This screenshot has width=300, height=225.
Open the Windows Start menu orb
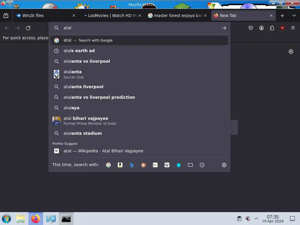6,219
